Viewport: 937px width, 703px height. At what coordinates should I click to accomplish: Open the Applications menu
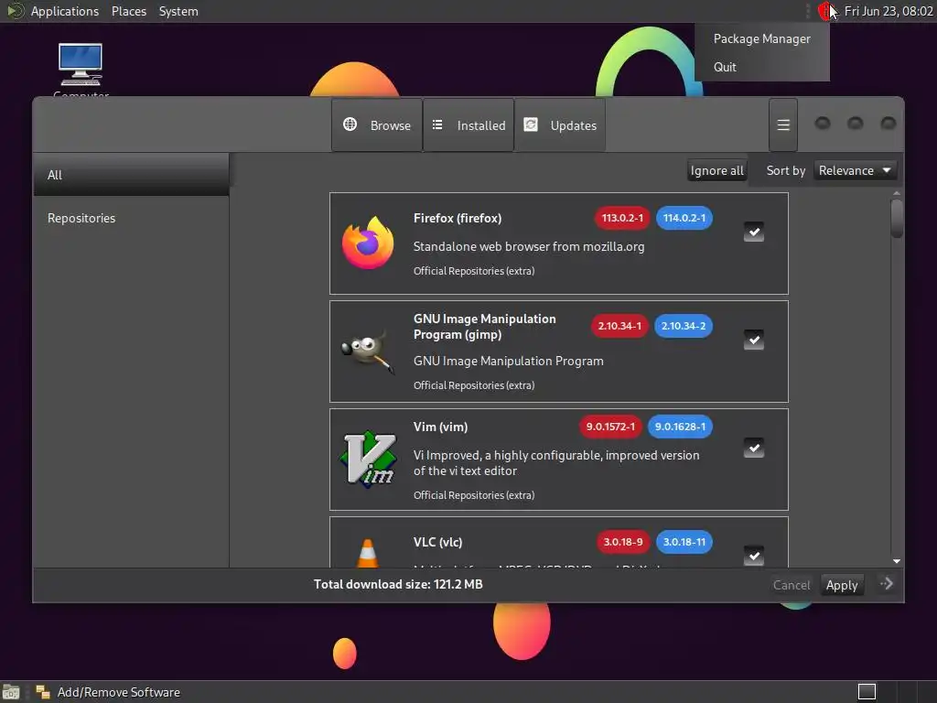click(x=65, y=11)
